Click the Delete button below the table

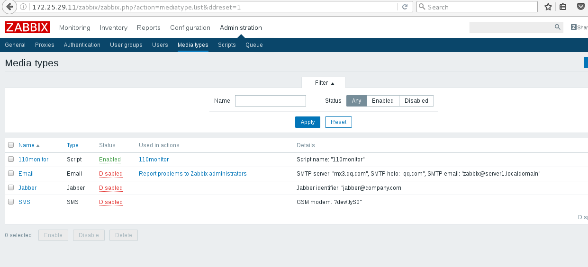124,235
